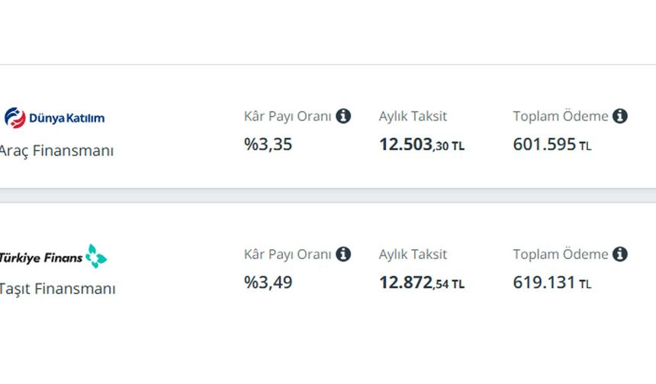
Task: Open the Araç Finansmanı product link
Action: (56, 151)
